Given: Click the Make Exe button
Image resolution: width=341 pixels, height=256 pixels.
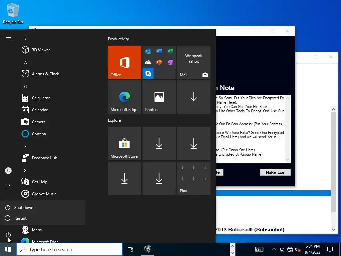Looking at the screenshot, I should point(275,172).
